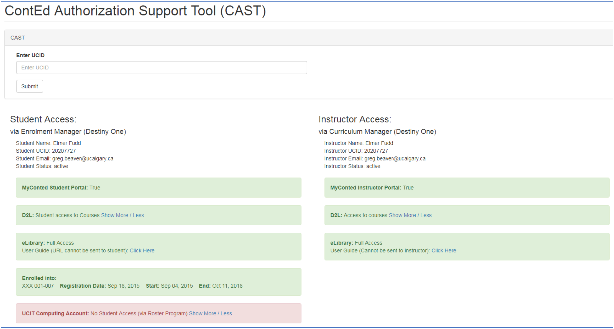
Task: Select the MyConted Instructor Portal status box
Action: coord(467,188)
